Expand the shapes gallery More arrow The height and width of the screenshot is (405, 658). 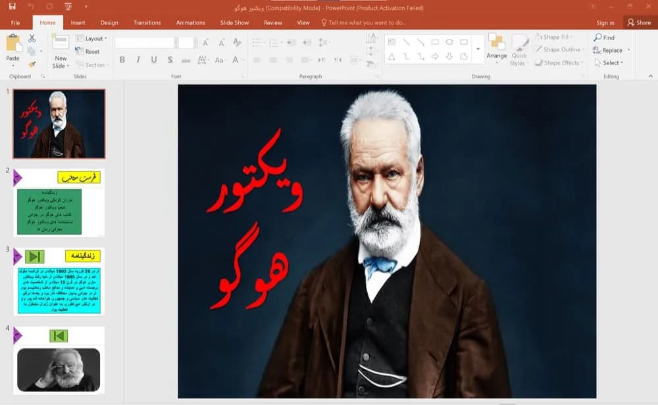pos(478,49)
